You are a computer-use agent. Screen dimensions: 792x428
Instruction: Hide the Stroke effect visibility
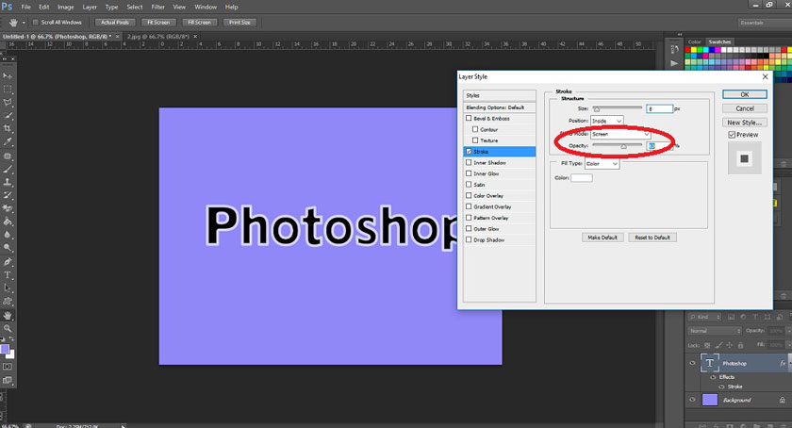click(x=721, y=387)
